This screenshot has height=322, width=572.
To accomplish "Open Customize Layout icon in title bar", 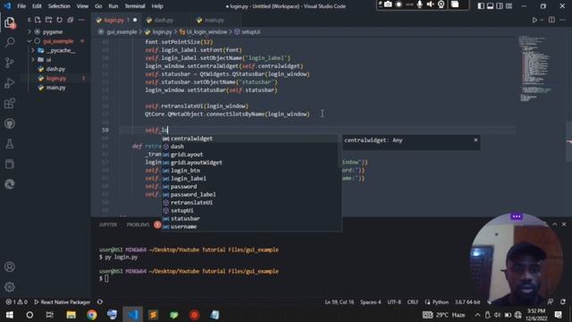I will (x=509, y=6).
